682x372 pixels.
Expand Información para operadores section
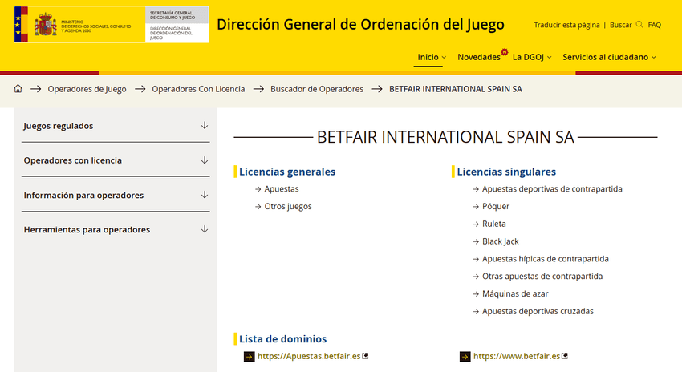pyautogui.click(x=116, y=195)
